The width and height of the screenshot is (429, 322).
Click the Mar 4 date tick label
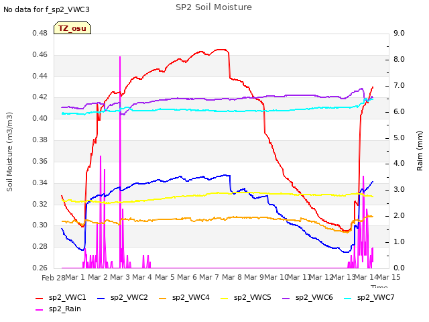(x=142, y=277)
